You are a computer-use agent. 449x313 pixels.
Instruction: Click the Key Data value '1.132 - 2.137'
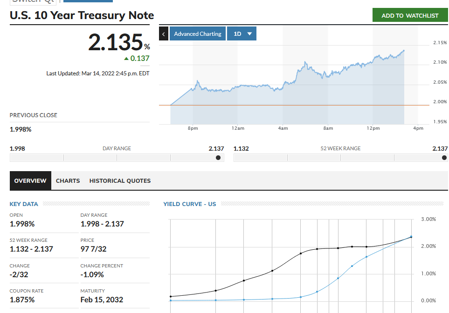tap(31, 249)
